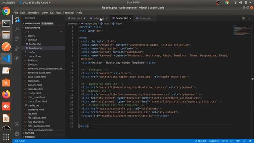Open the feedback icon in status bar
The image size is (254, 143).
244,141
